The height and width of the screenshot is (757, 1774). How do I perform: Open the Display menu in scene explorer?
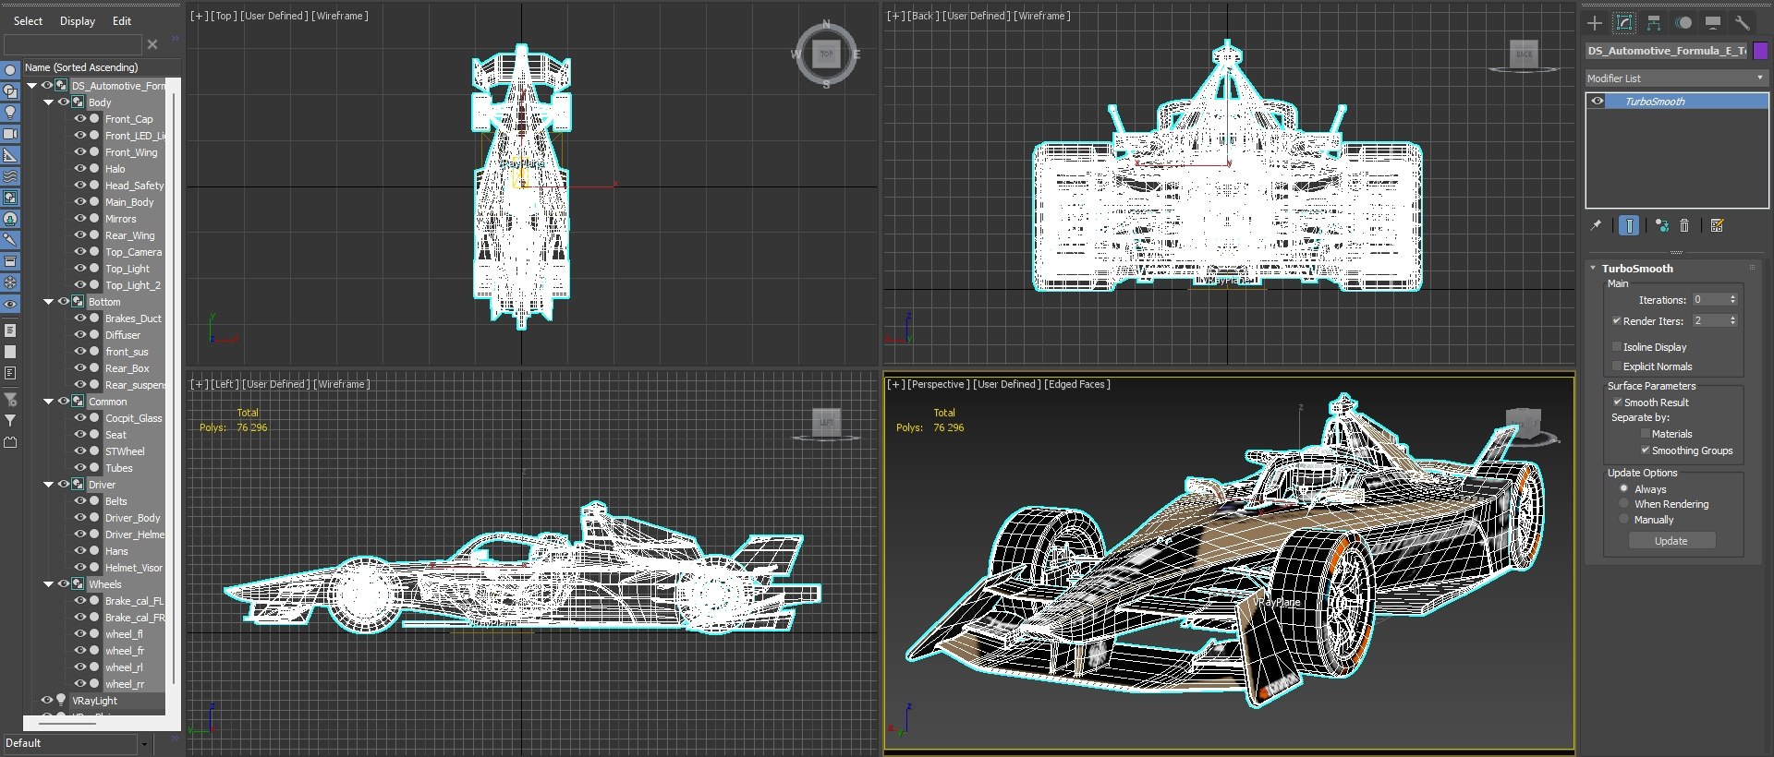tap(78, 20)
